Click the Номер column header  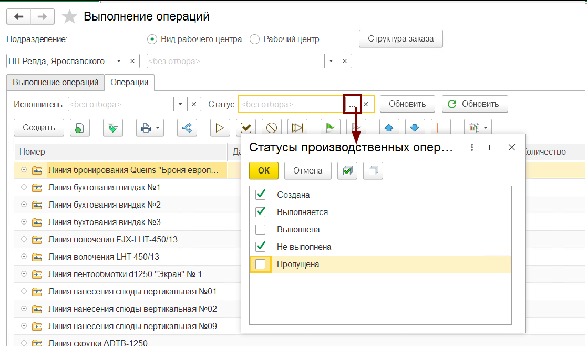120,151
